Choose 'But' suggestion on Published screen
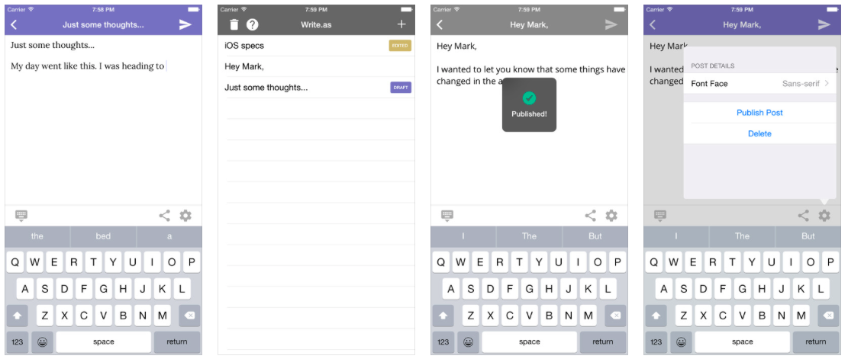 coord(595,236)
